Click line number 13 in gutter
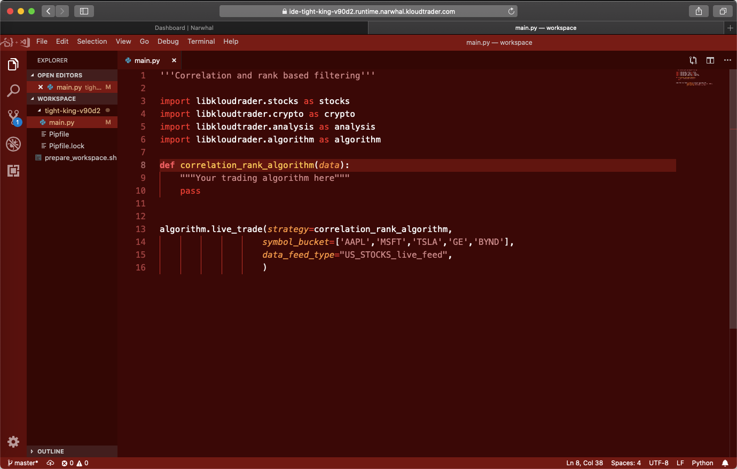Image resolution: width=737 pixels, height=469 pixels. point(140,229)
